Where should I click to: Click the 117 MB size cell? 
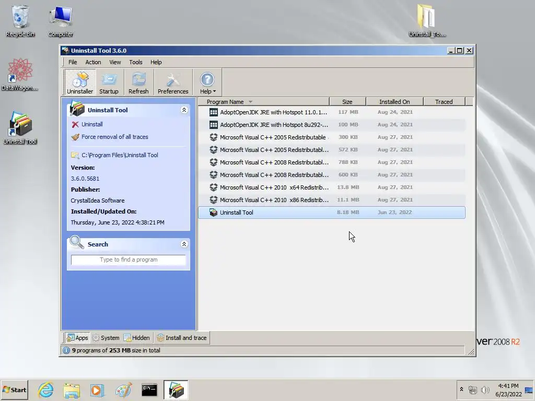tap(348, 112)
